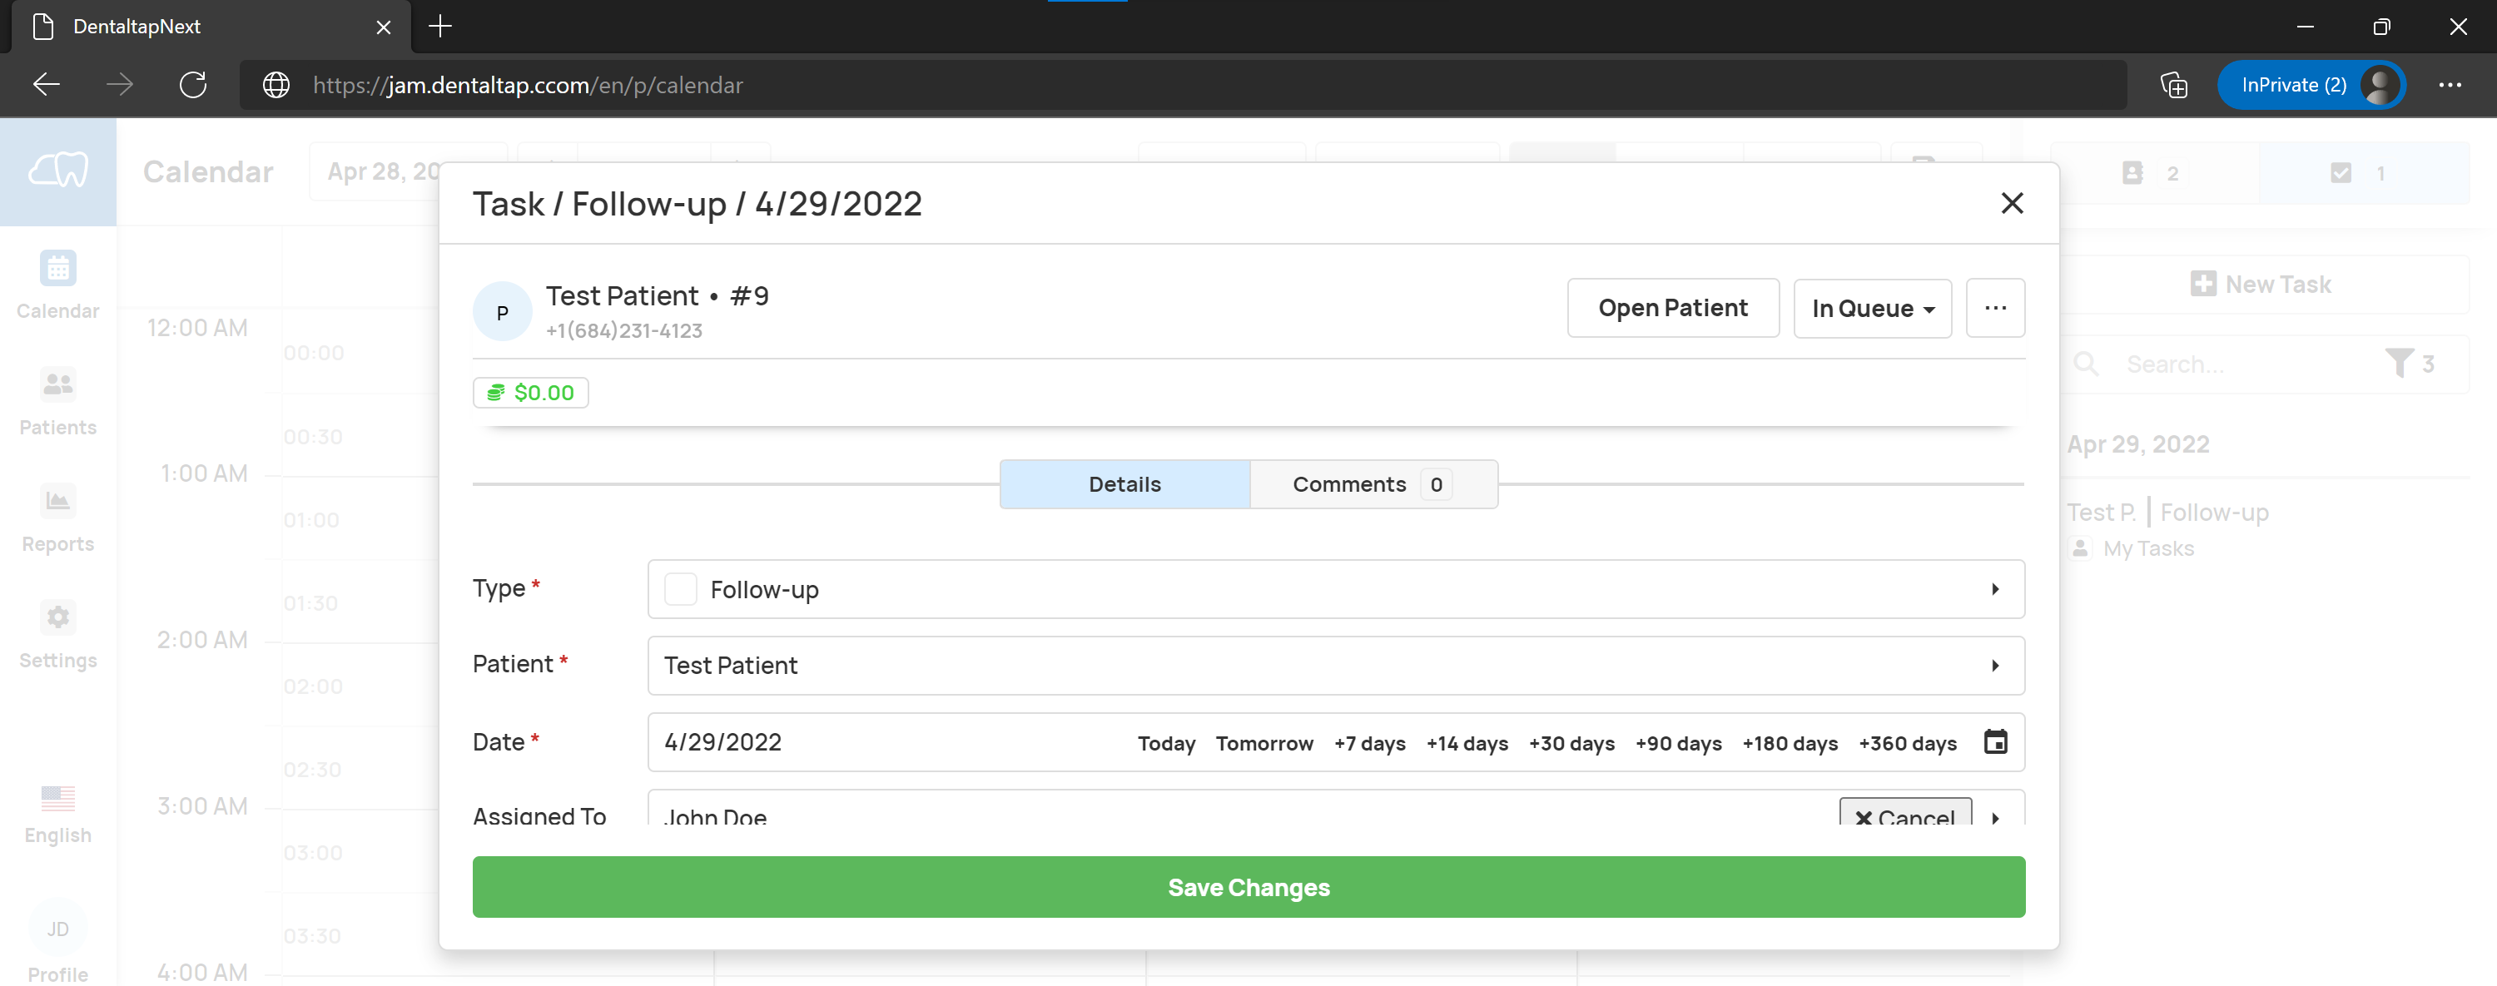This screenshot has height=986, width=2497.
Task: Set date to Today shortcut
Action: [x=1166, y=743]
